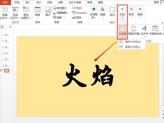
Task: Open the 在线幻灯片 dropdown arrow
Action: [x=19, y=18]
